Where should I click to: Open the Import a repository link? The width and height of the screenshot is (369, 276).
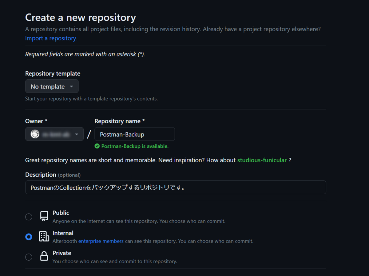pos(51,38)
